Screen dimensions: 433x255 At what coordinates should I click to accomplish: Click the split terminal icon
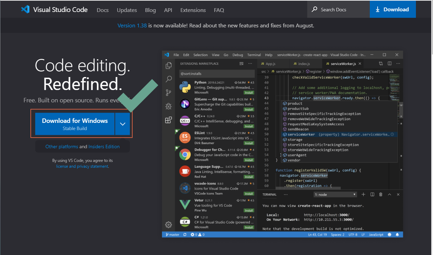(x=372, y=194)
